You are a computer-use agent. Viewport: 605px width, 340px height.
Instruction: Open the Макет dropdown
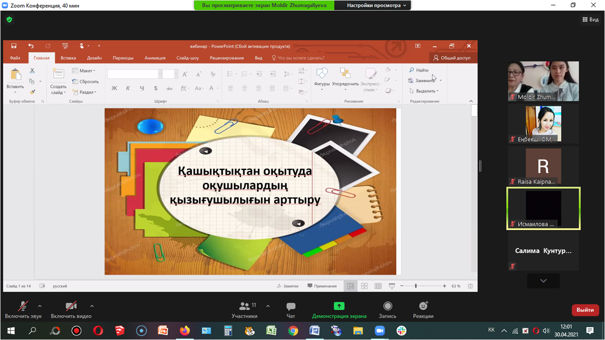tap(83, 70)
